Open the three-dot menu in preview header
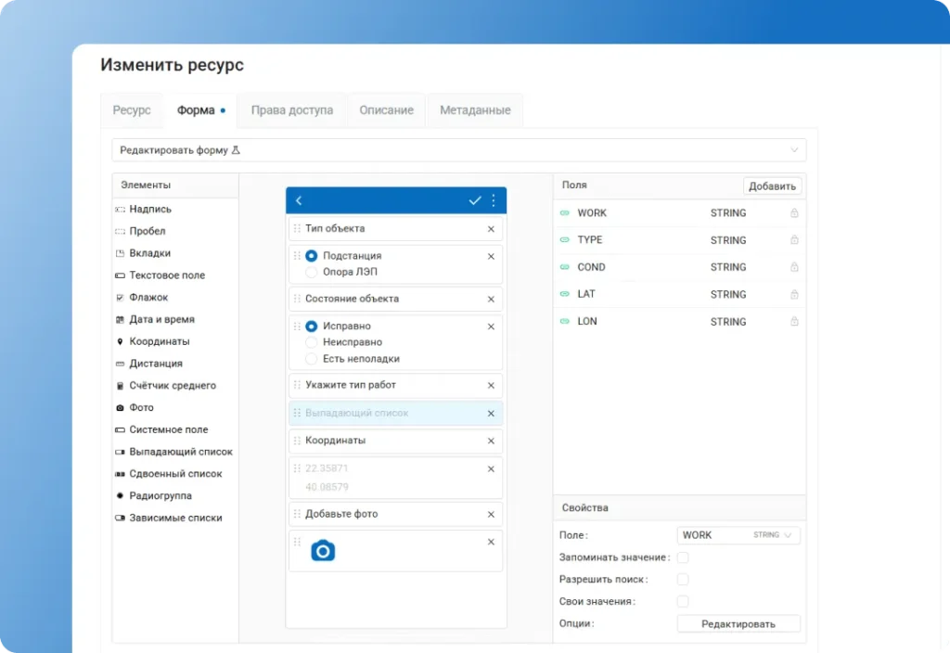The image size is (950, 653). pos(494,200)
